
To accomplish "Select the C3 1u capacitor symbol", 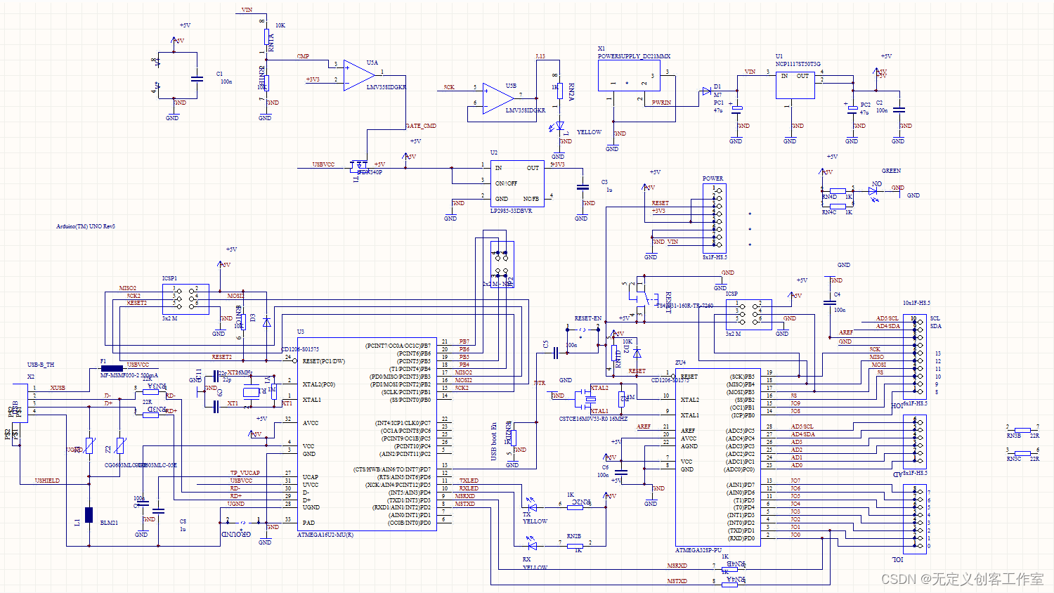I will [582, 188].
